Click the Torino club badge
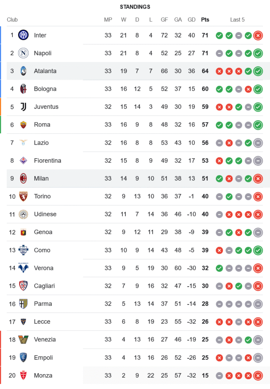This screenshot has height=389, width=270. (x=23, y=196)
